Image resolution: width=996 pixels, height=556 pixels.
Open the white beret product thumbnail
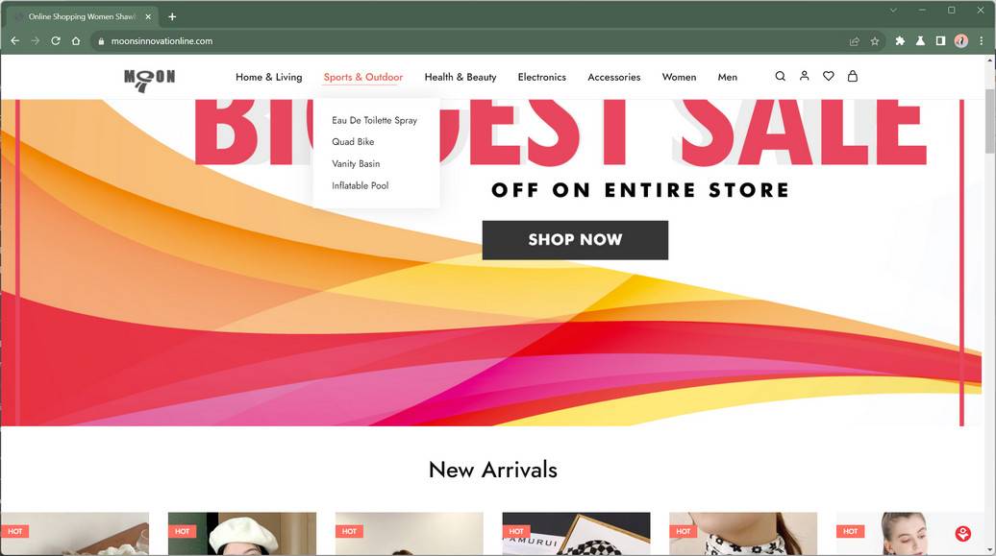242,534
